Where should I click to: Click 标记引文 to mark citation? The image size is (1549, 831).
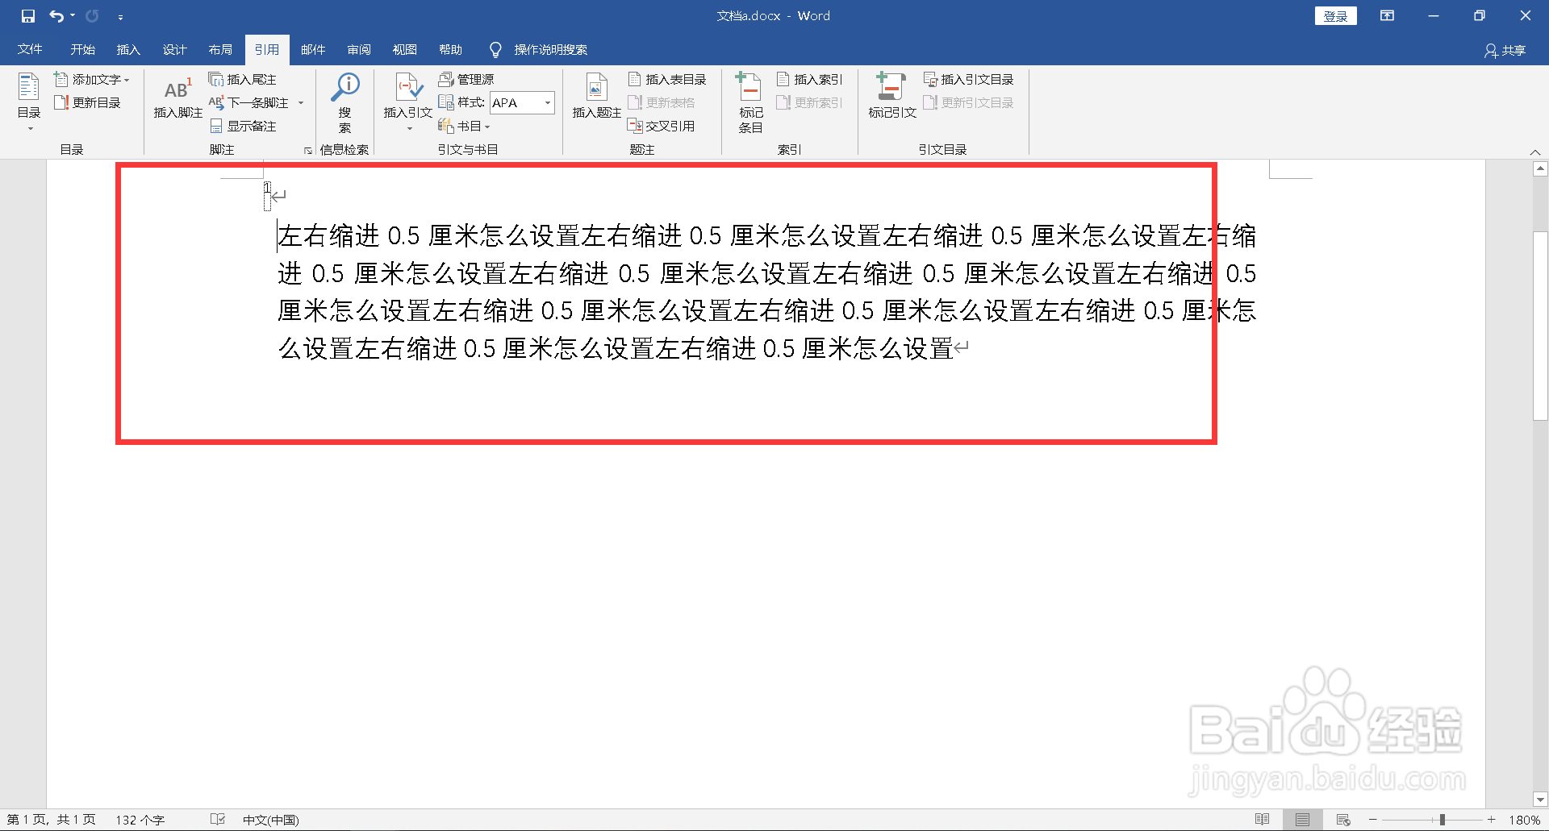click(x=892, y=97)
